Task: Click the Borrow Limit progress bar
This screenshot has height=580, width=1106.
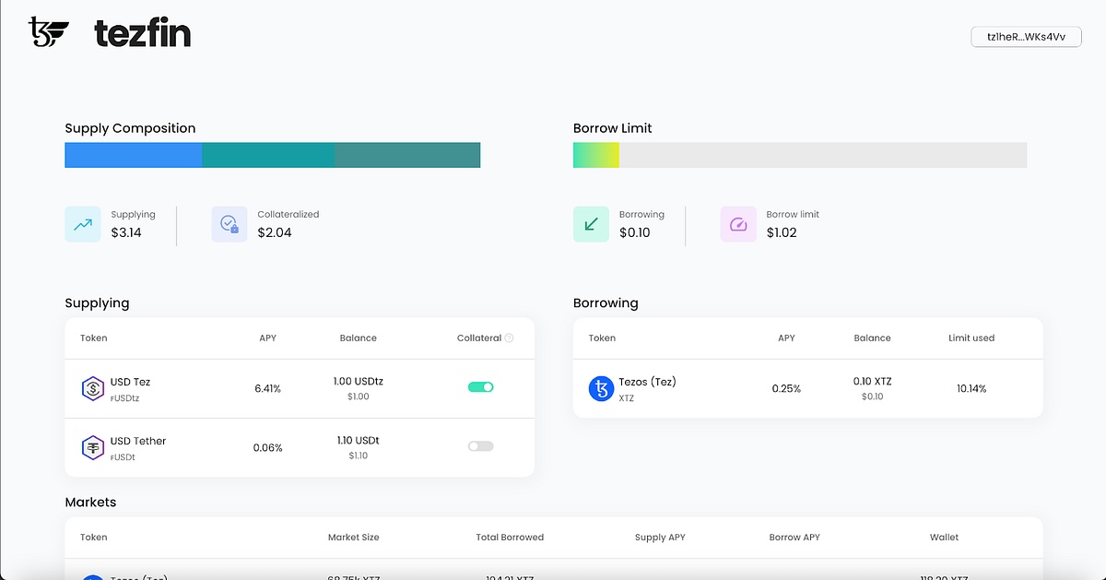Action: [799, 155]
